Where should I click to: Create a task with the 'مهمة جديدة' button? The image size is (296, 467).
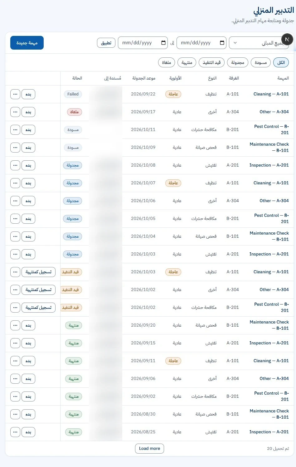point(27,43)
